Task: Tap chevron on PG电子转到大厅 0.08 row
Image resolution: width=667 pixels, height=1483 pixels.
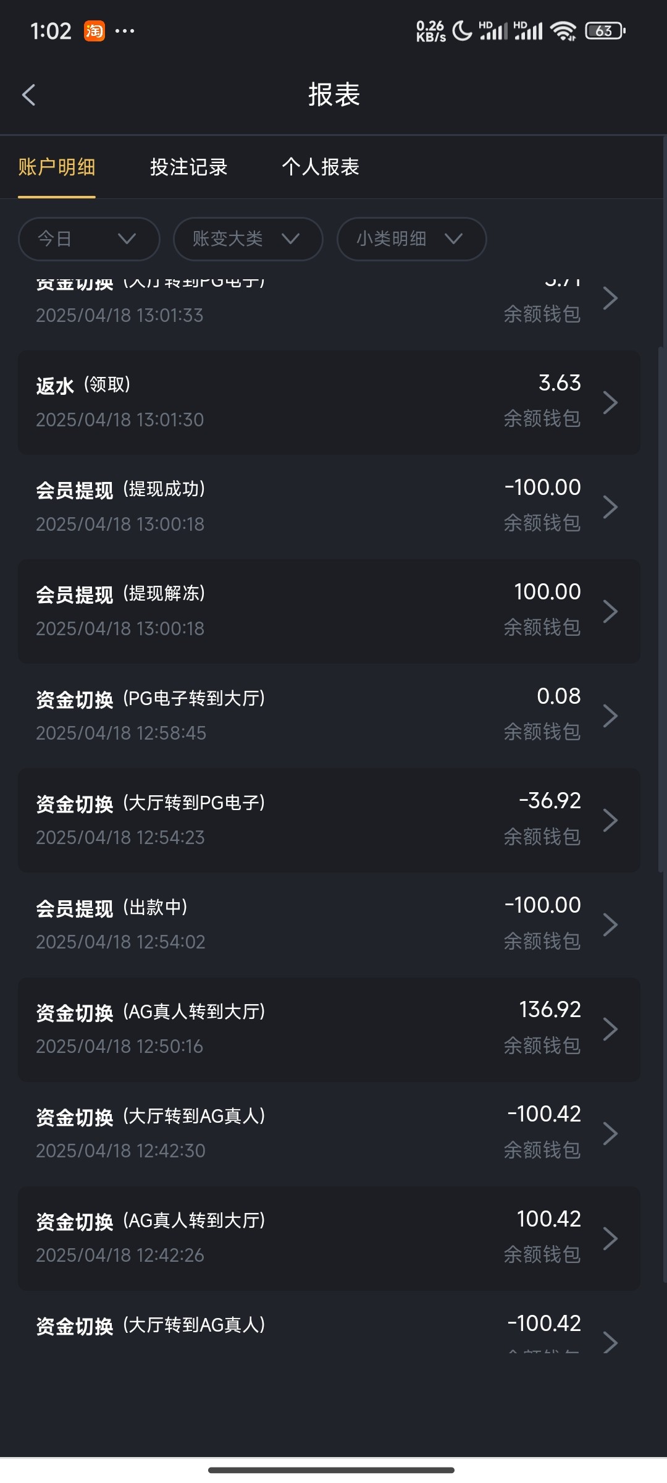Action: (610, 716)
